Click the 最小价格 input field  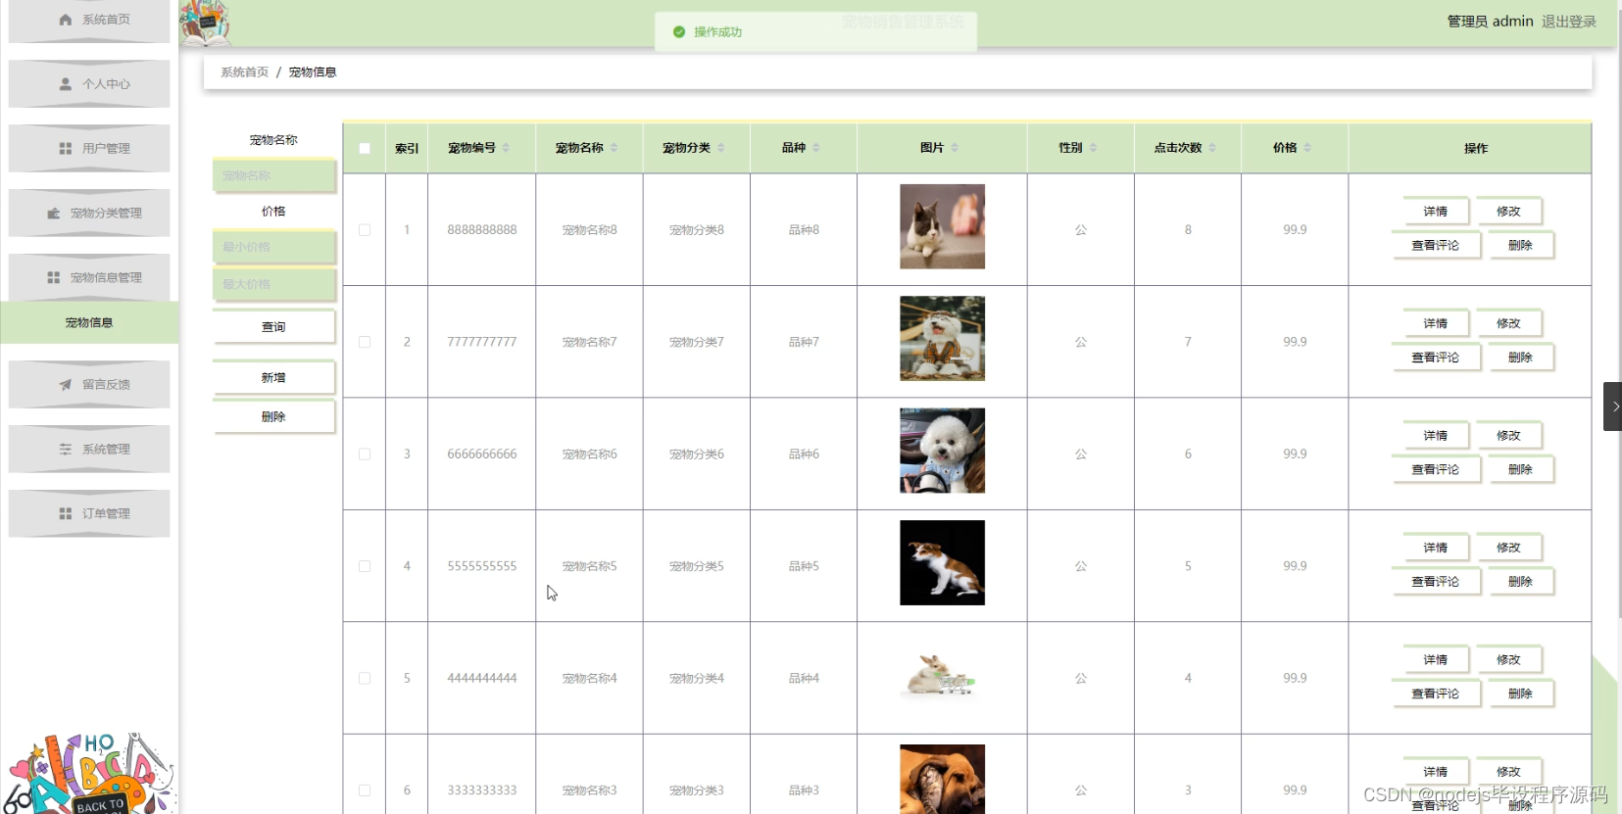click(x=273, y=247)
